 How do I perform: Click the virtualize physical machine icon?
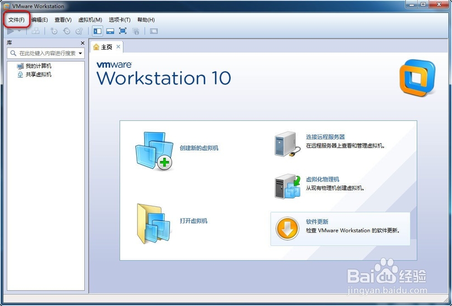click(287, 186)
